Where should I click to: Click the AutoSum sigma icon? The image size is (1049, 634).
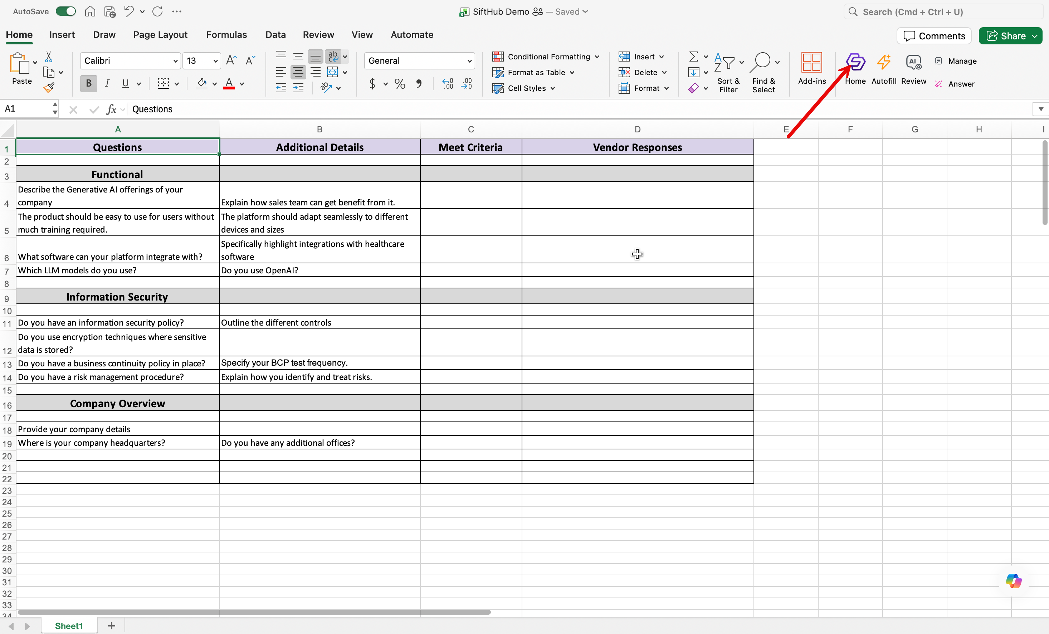tap(693, 57)
